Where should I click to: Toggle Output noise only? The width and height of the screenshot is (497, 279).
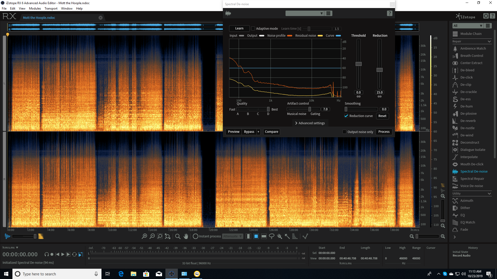click(344, 132)
